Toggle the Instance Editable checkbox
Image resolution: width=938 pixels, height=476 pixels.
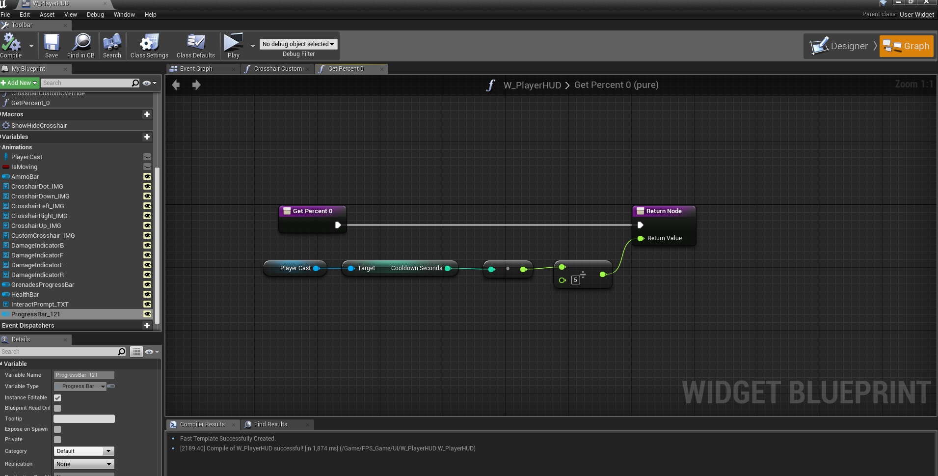click(57, 398)
